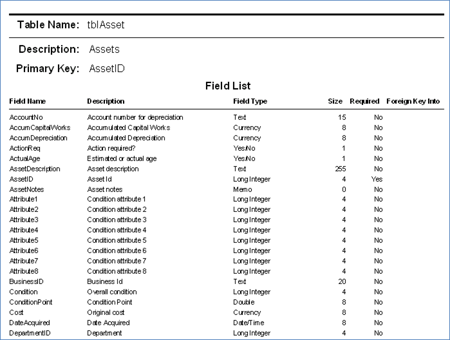The height and width of the screenshot is (340, 450).
Task: Select the Memo type for AssetNotes
Action: 243,189
